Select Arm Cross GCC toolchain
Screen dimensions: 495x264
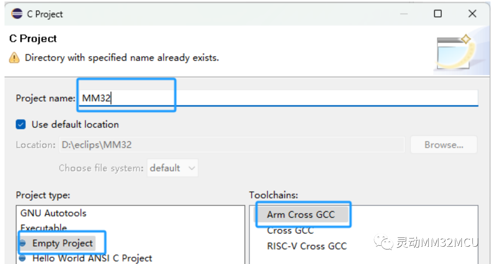301,214
